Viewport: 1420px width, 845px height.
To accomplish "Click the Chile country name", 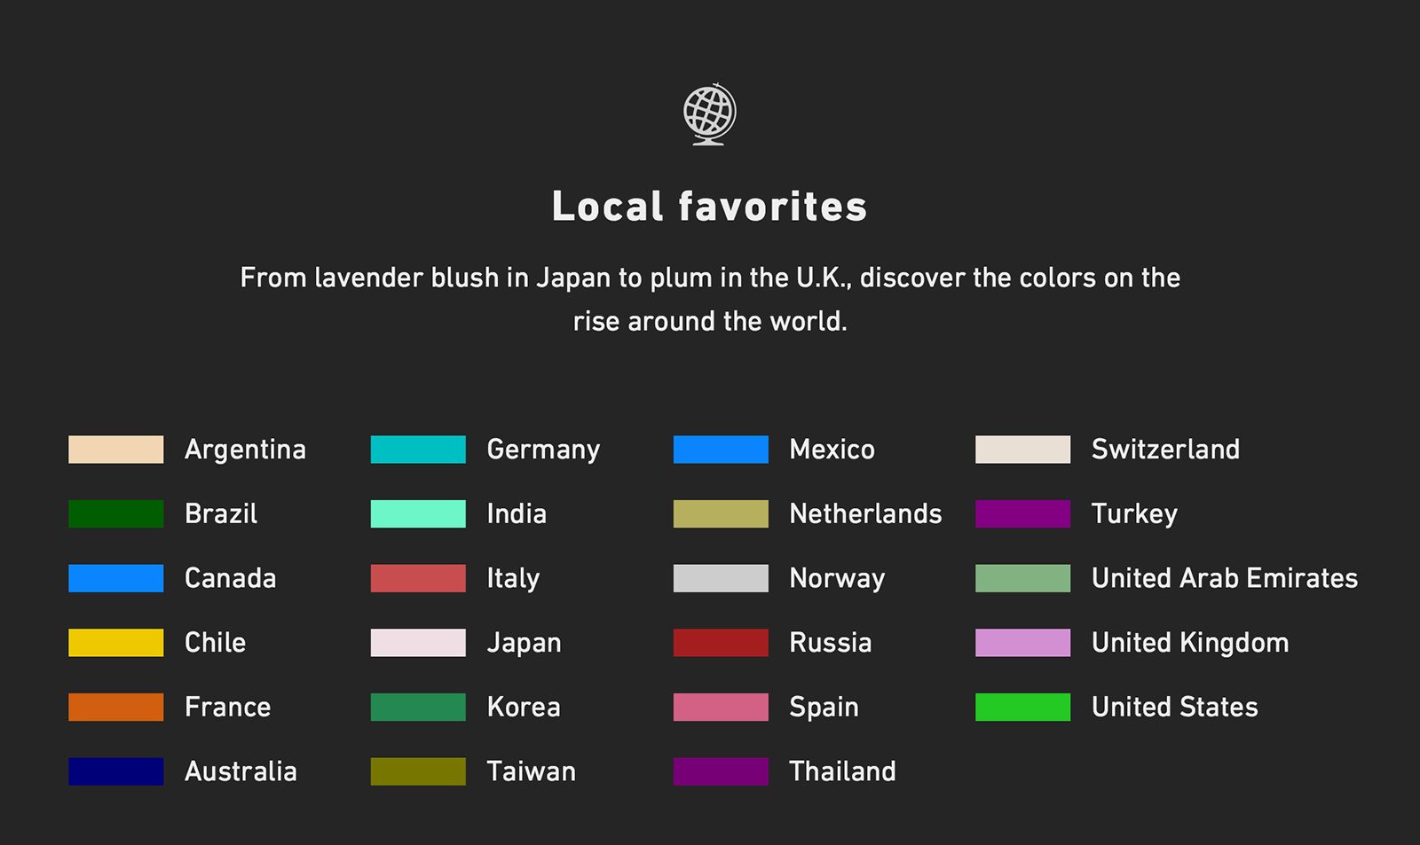I will pos(215,643).
